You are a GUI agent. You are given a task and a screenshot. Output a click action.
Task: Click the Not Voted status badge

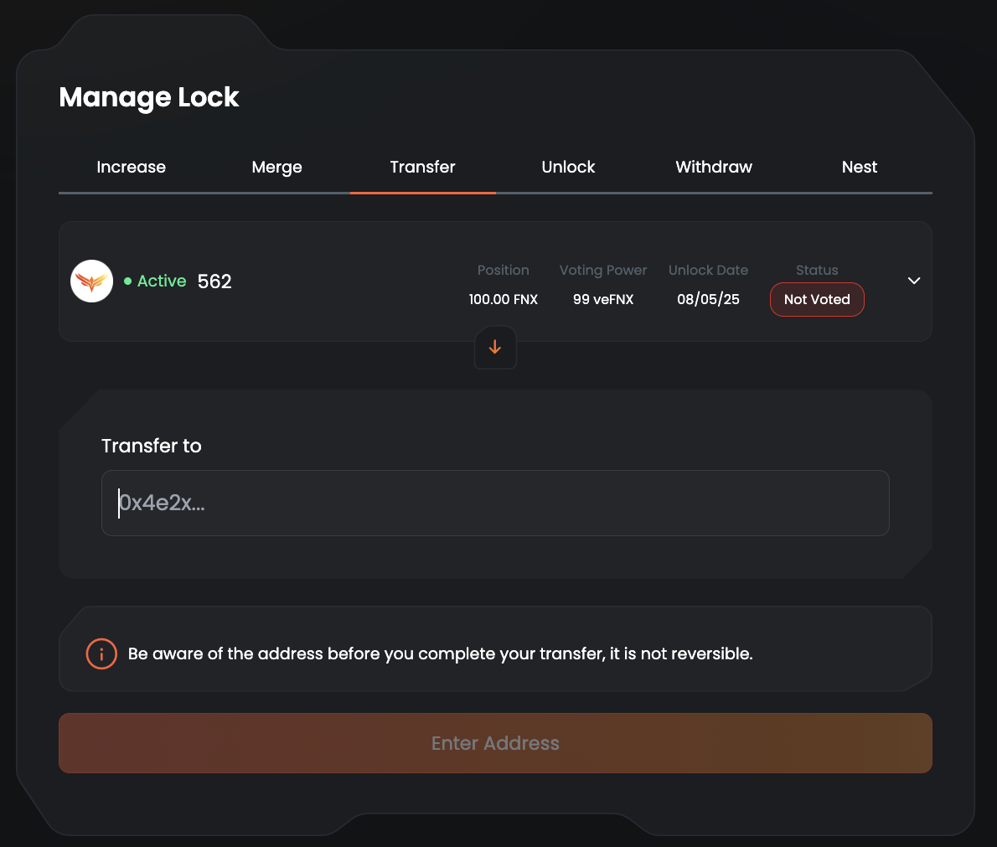point(817,299)
